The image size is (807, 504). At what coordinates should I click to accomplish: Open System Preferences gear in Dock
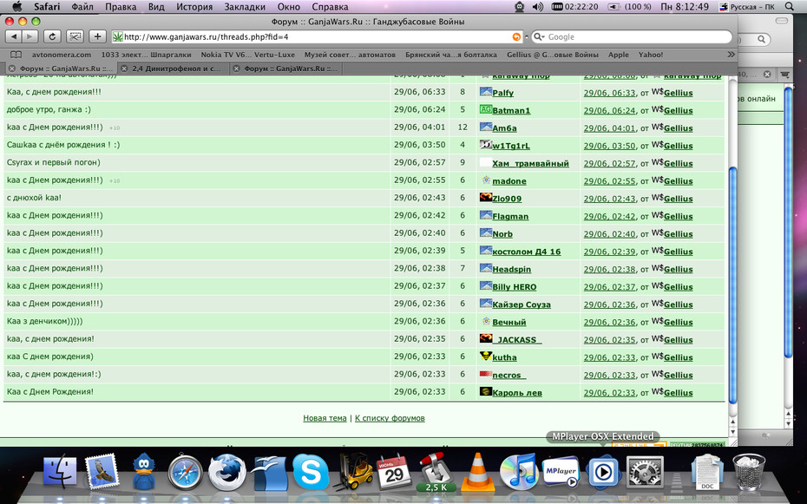[x=645, y=471]
